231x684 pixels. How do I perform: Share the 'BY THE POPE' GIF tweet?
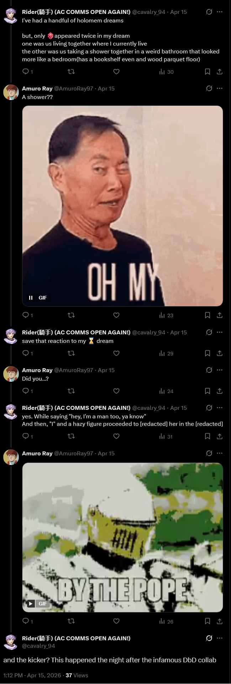(x=220, y=621)
